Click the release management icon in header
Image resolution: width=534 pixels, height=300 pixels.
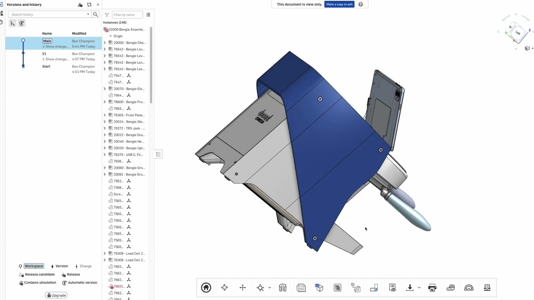click(x=80, y=5)
